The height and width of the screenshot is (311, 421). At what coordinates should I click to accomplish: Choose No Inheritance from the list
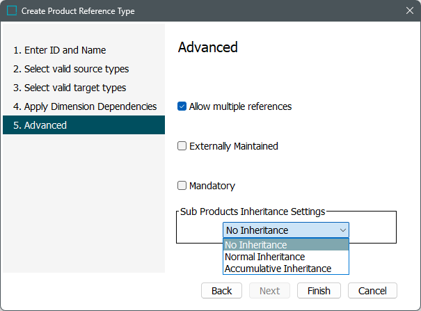286,245
